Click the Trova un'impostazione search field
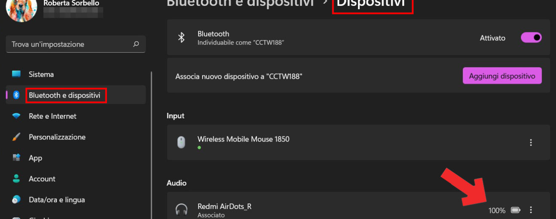The height and width of the screenshot is (219, 556). coord(76,44)
